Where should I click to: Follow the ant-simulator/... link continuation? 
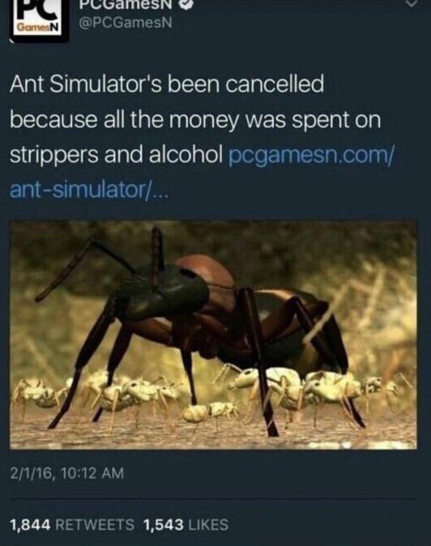(x=89, y=190)
